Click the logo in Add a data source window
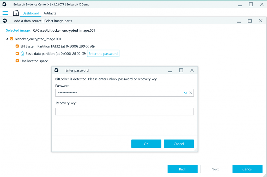 pos(5,21)
